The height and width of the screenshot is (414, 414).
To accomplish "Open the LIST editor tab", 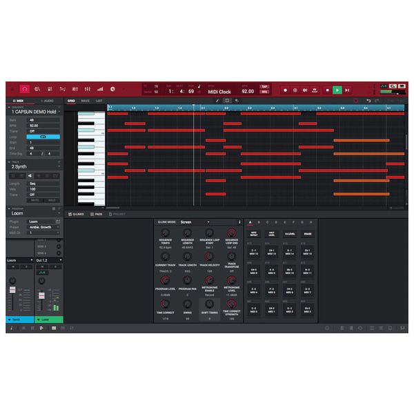I will point(99,101).
